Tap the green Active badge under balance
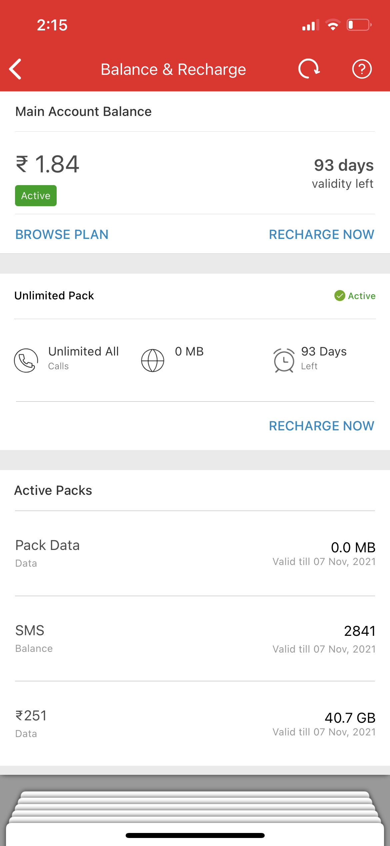390x846 pixels. [x=36, y=196]
